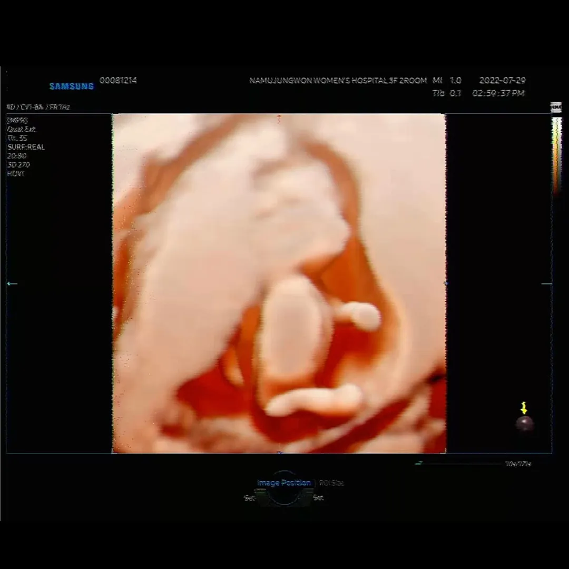Click the date 2022-07-29
The width and height of the screenshot is (569, 569).
pos(502,80)
